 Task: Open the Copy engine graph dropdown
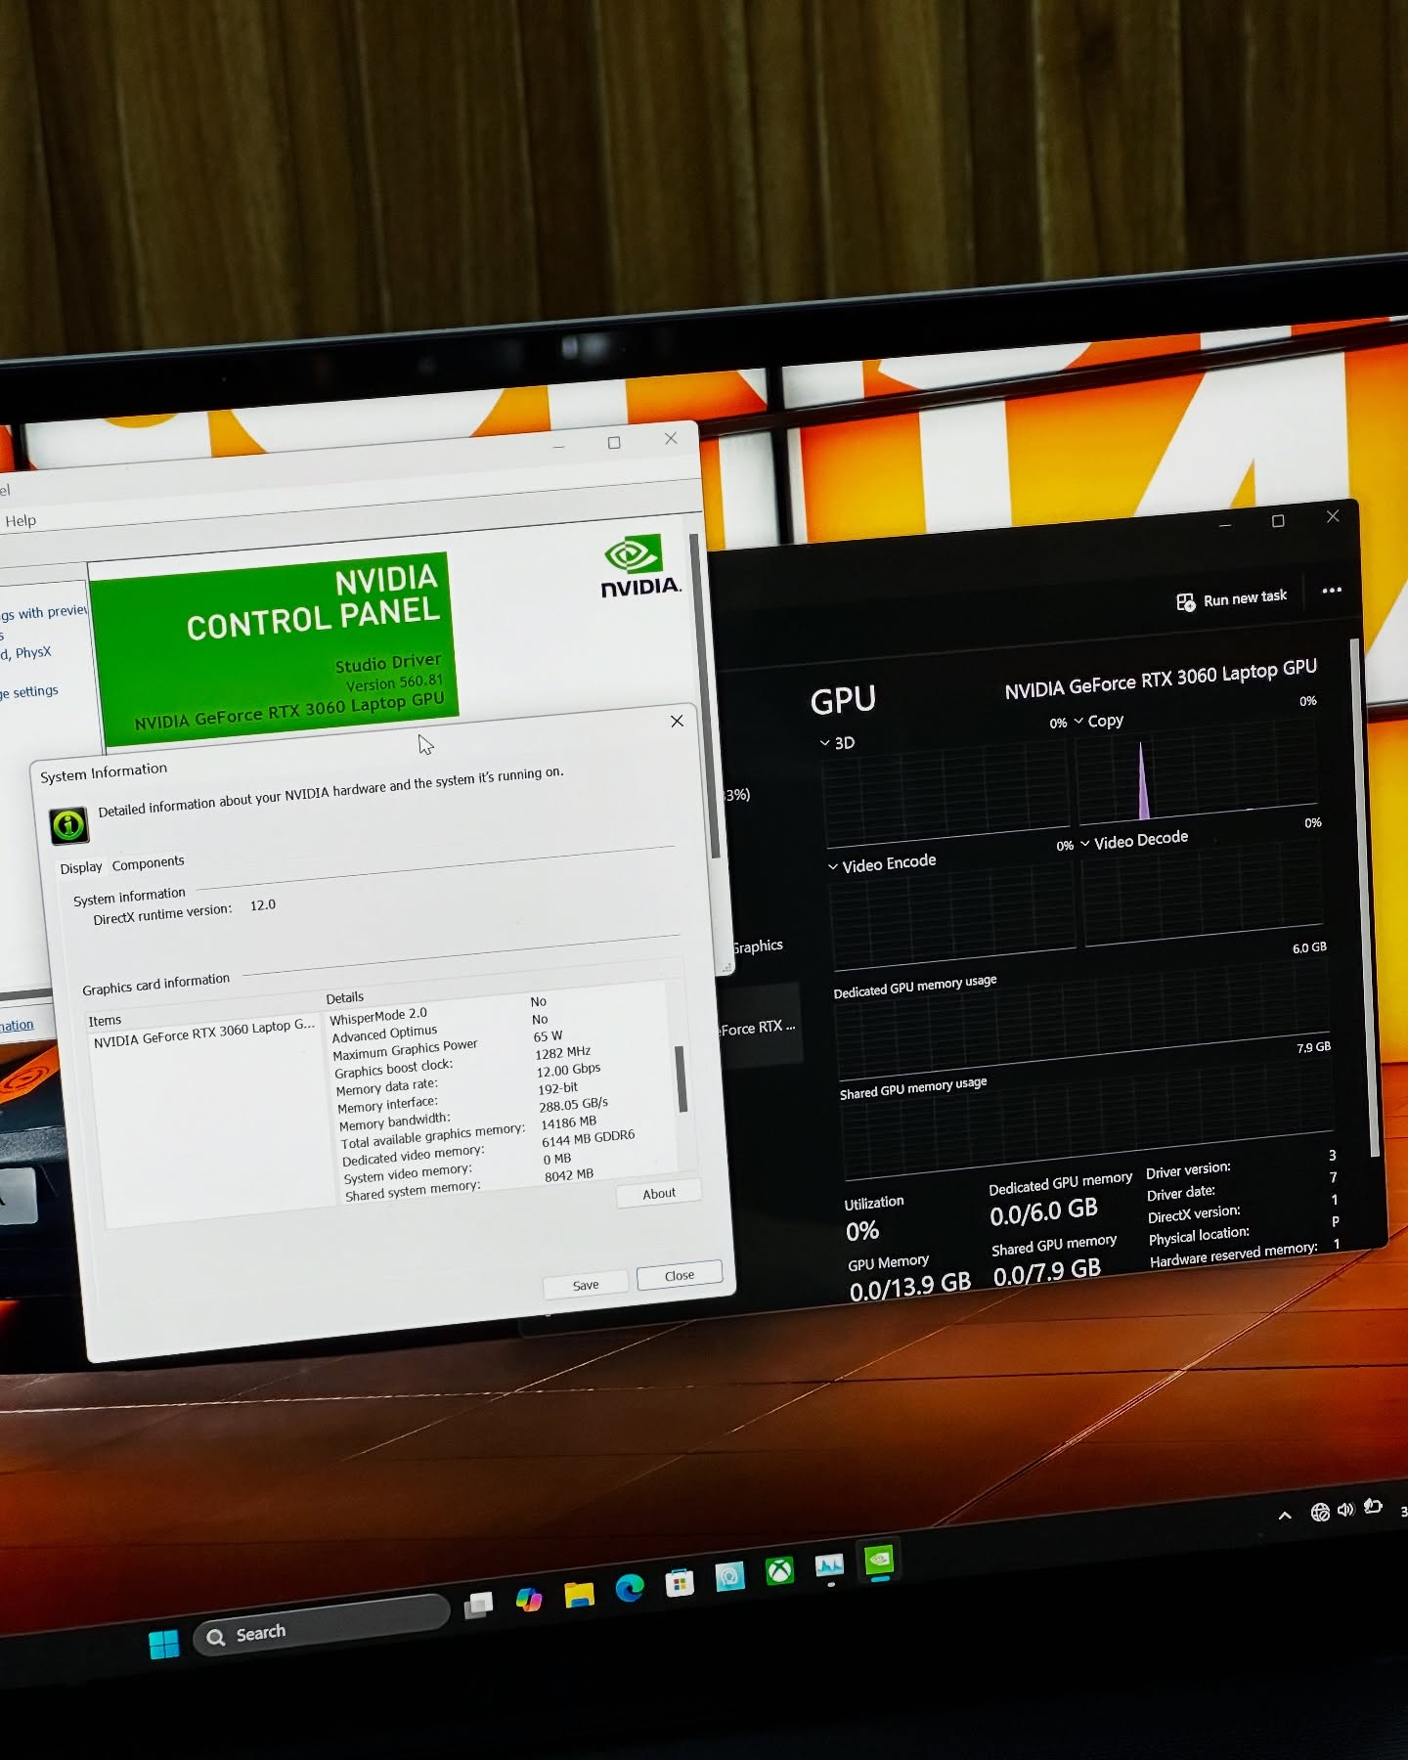pos(1098,722)
